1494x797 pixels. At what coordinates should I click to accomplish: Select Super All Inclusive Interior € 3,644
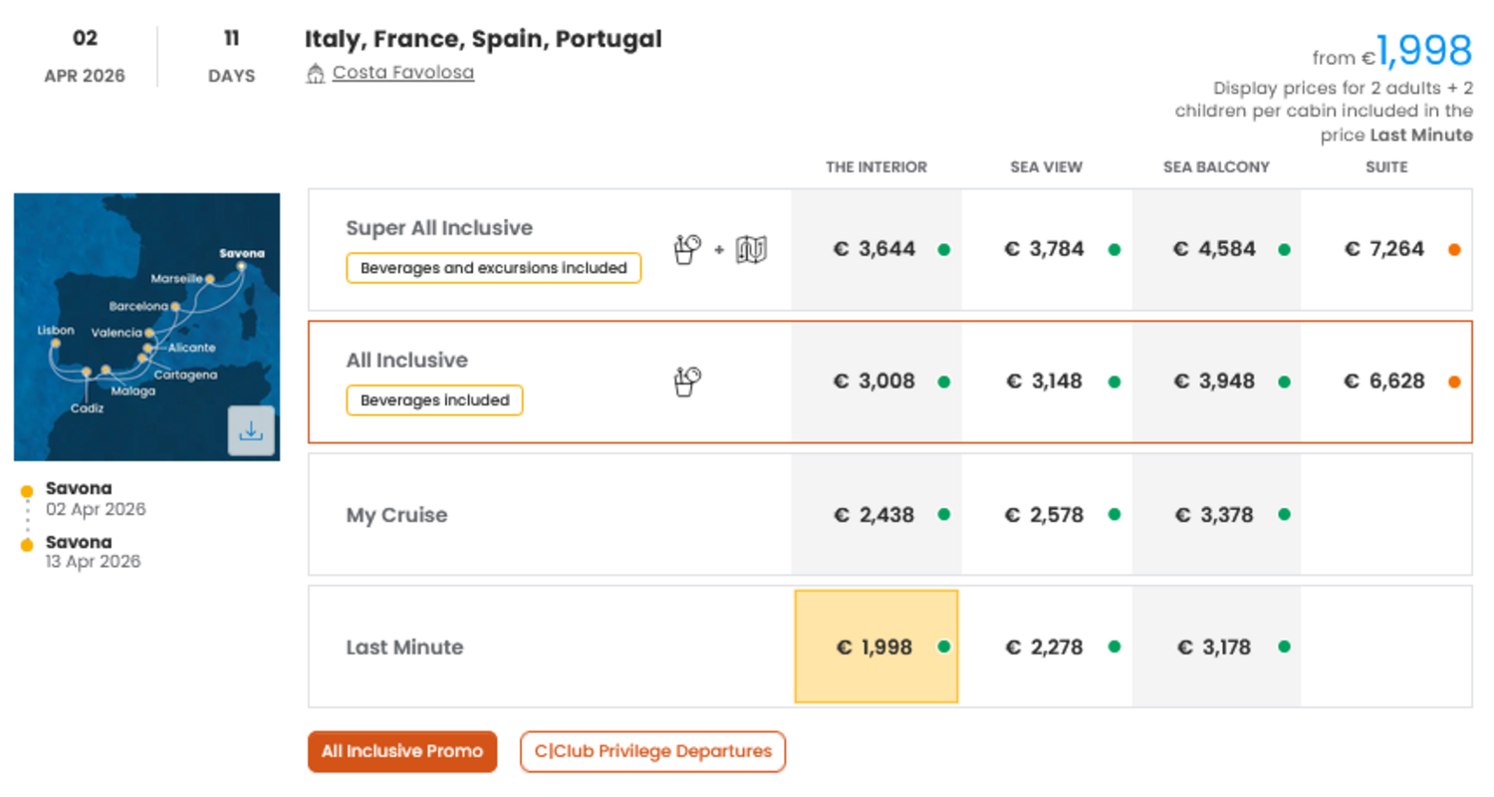[x=874, y=249]
